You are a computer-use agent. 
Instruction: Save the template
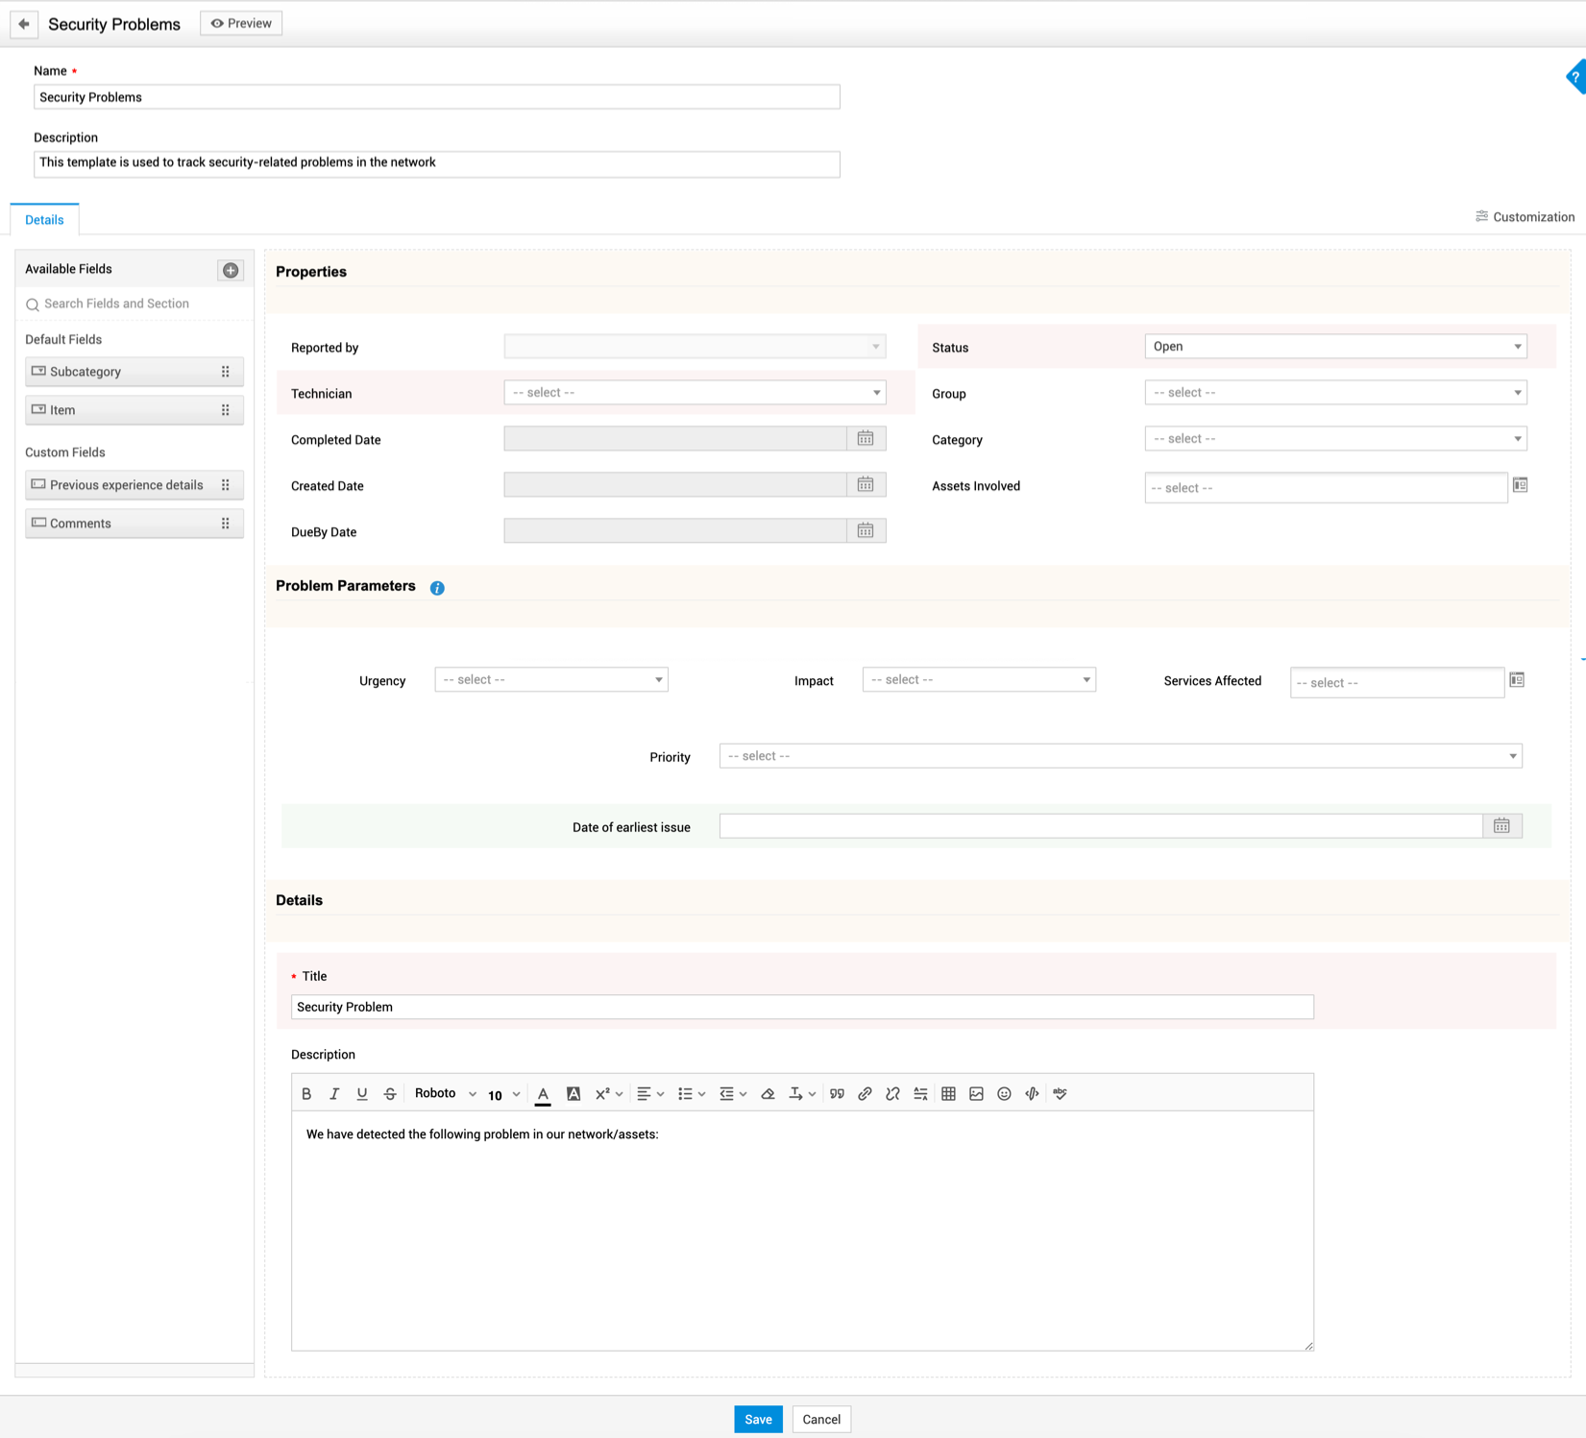tap(758, 1419)
